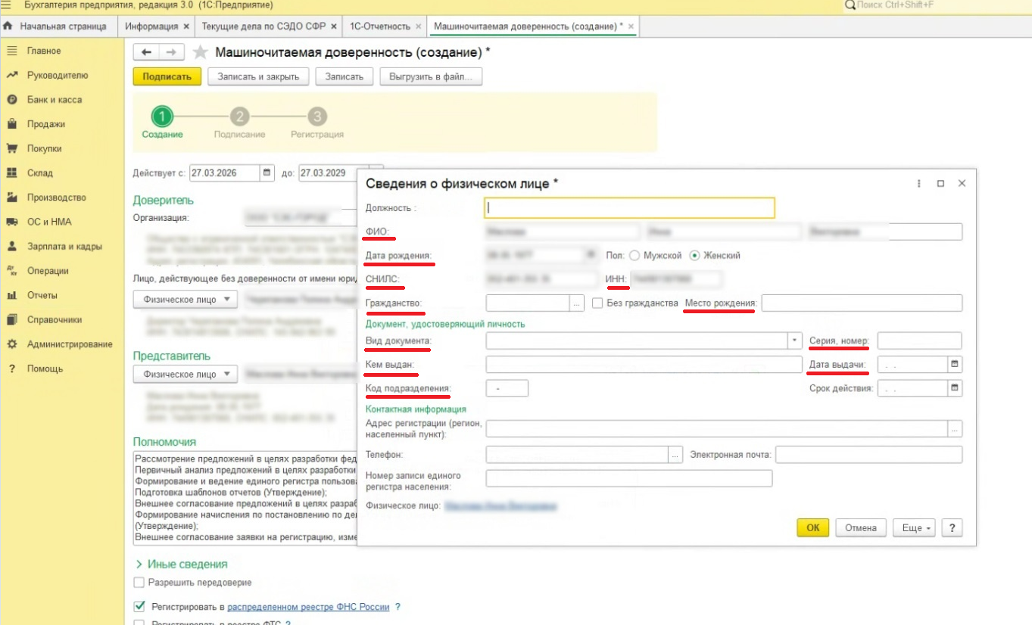Click the Место рождения input field

[x=862, y=303]
